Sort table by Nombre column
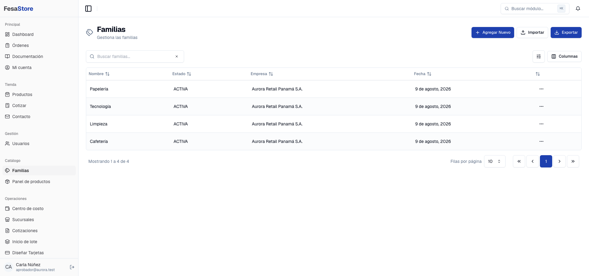589x276 pixels. point(99,74)
